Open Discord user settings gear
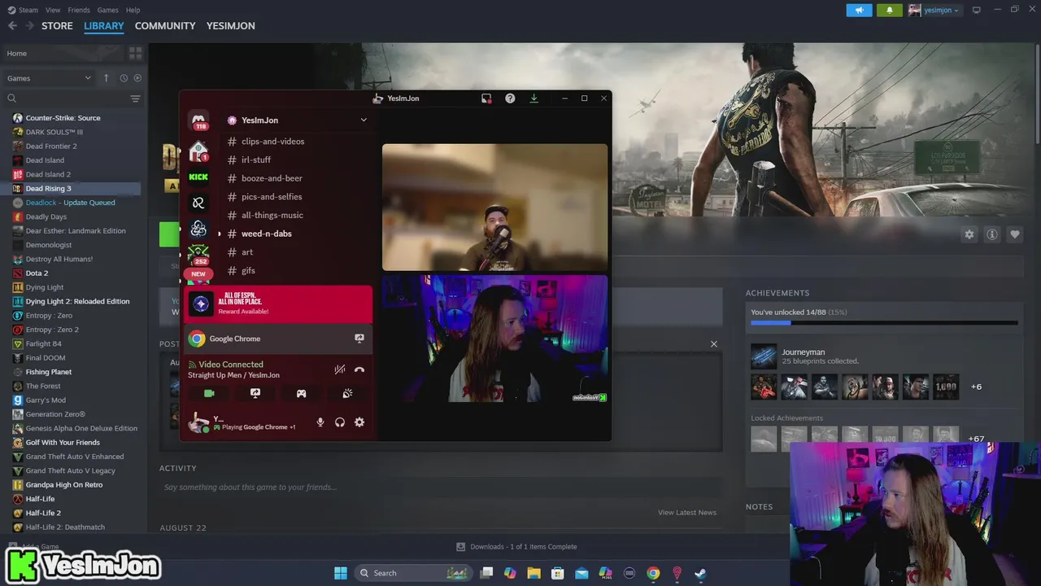This screenshot has height=586, width=1041. (x=359, y=422)
